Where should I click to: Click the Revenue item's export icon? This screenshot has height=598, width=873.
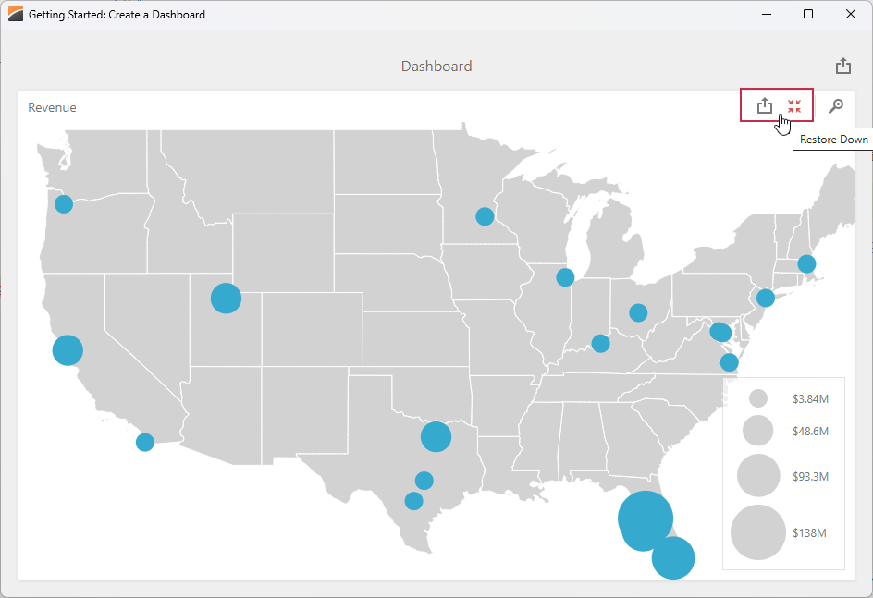tap(764, 105)
